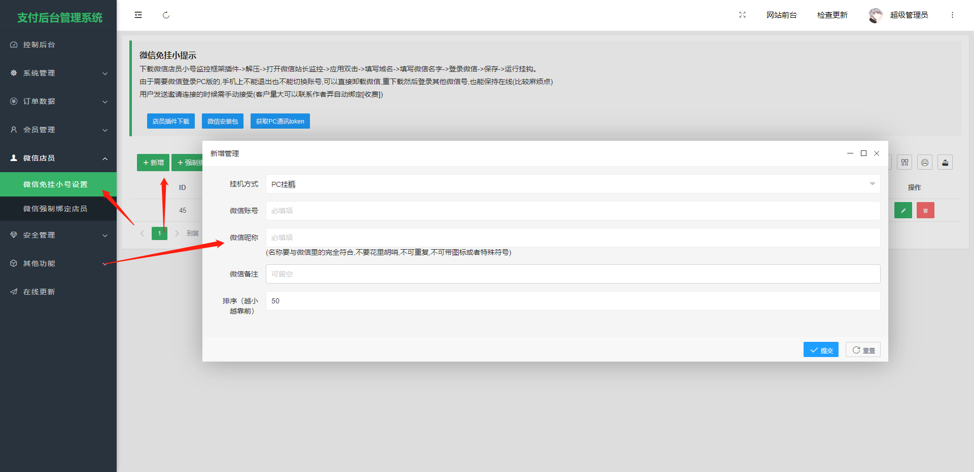
Task: Click the export icon in table toolbar
Action: tap(945, 163)
